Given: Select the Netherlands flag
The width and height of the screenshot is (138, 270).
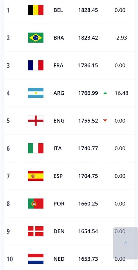Looking at the screenshot, I should (x=36, y=259).
